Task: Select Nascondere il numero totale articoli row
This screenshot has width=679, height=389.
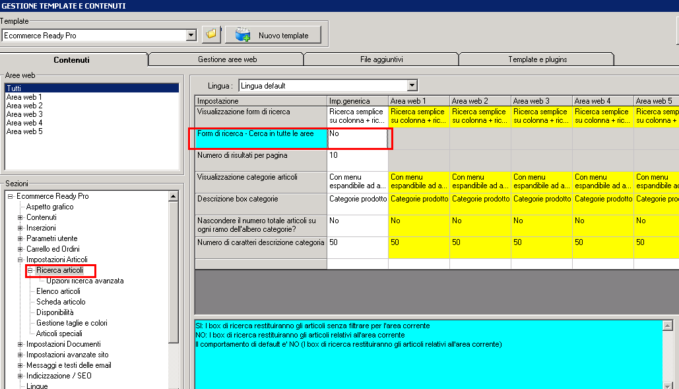Action: (261, 226)
